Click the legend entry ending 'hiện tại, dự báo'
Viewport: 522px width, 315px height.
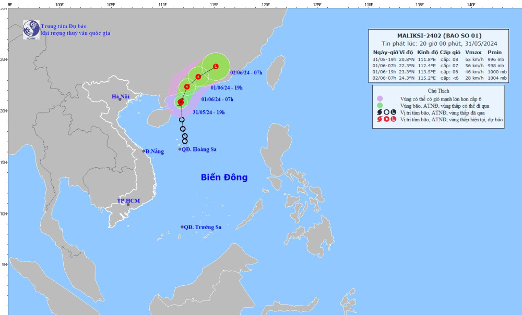coord(452,120)
